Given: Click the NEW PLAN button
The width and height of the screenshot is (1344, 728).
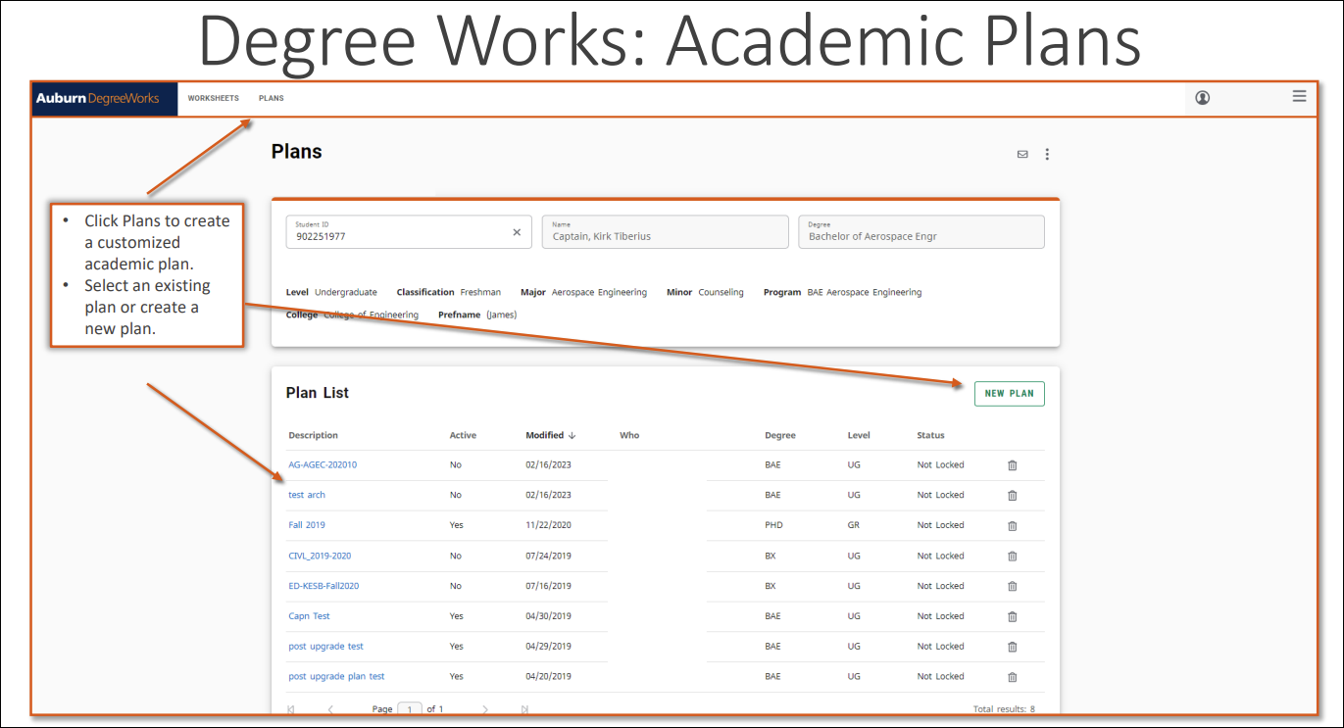Looking at the screenshot, I should (1009, 393).
